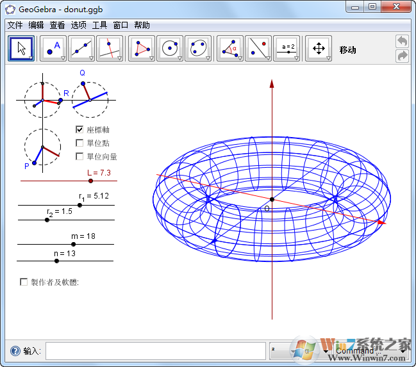Tick the 製作者及軟體 checkbox
The height and width of the screenshot is (367, 416).
click(24, 282)
